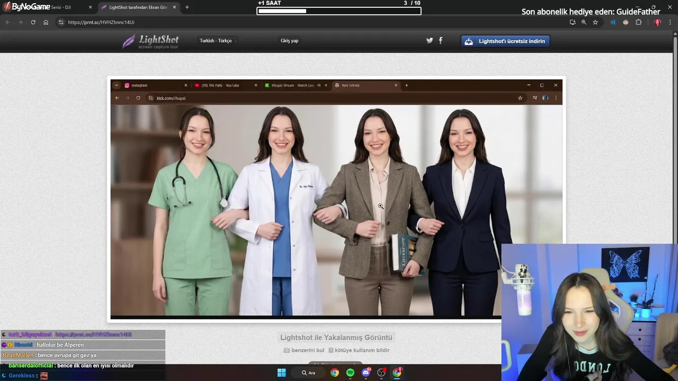Click 'benzerini bul' find similar link
This screenshot has height=381, width=678.
[304, 350]
